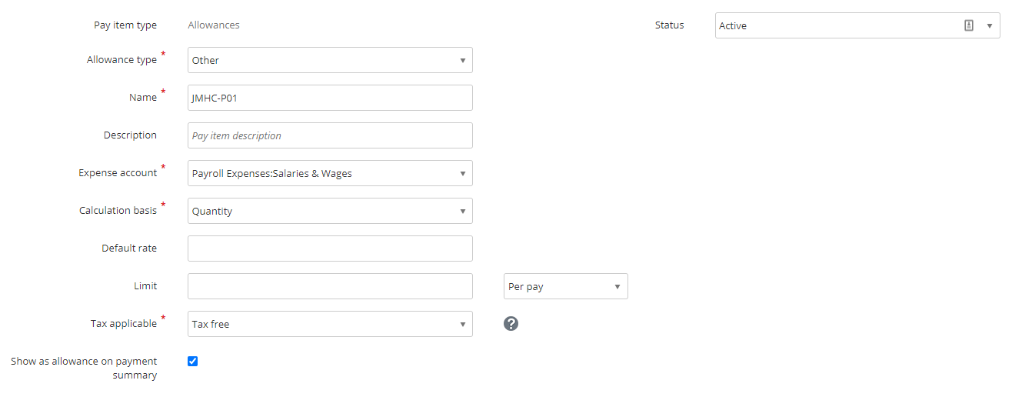The height and width of the screenshot is (397, 1012).
Task: Click the contact card icon in Status field
Action: pyautogui.click(x=969, y=25)
